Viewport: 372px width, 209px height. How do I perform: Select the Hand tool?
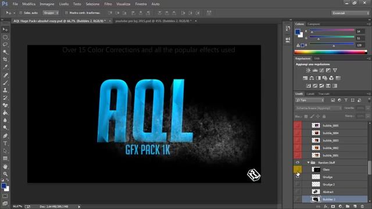[5, 167]
